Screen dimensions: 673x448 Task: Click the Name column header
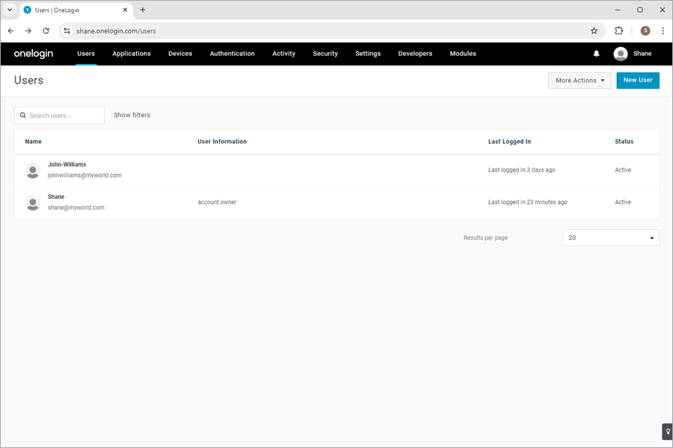pyautogui.click(x=34, y=141)
